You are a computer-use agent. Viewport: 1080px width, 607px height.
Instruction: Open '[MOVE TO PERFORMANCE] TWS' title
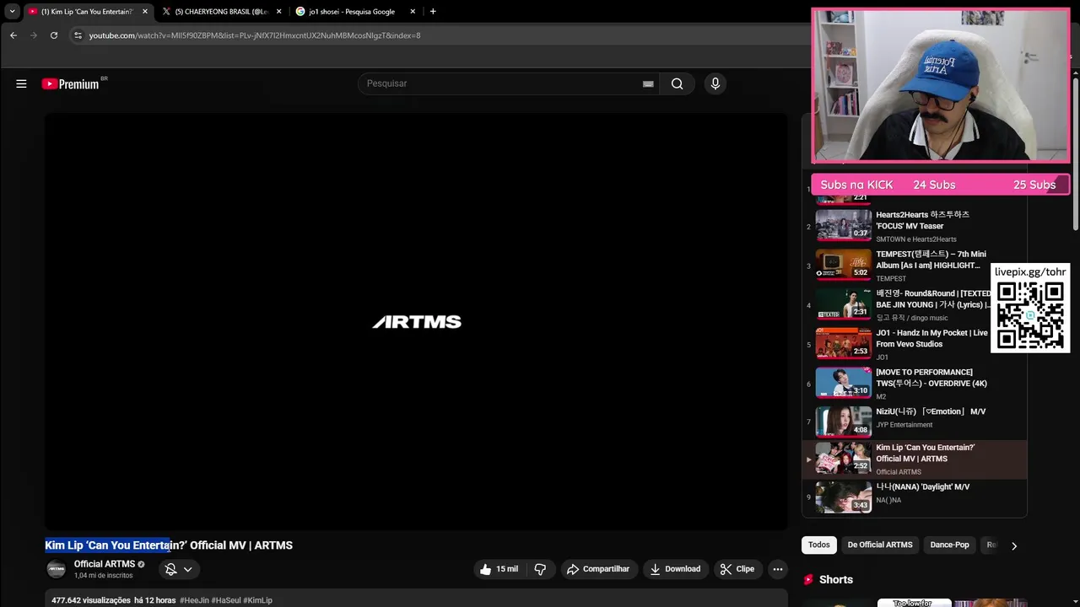pos(931,378)
